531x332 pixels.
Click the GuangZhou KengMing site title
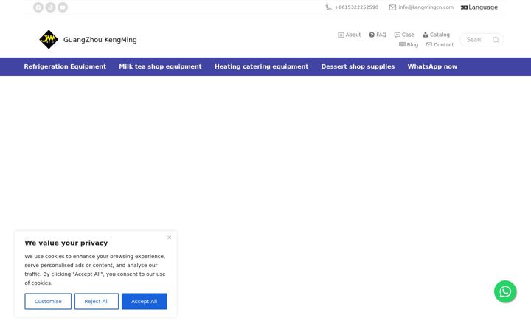(100, 40)
